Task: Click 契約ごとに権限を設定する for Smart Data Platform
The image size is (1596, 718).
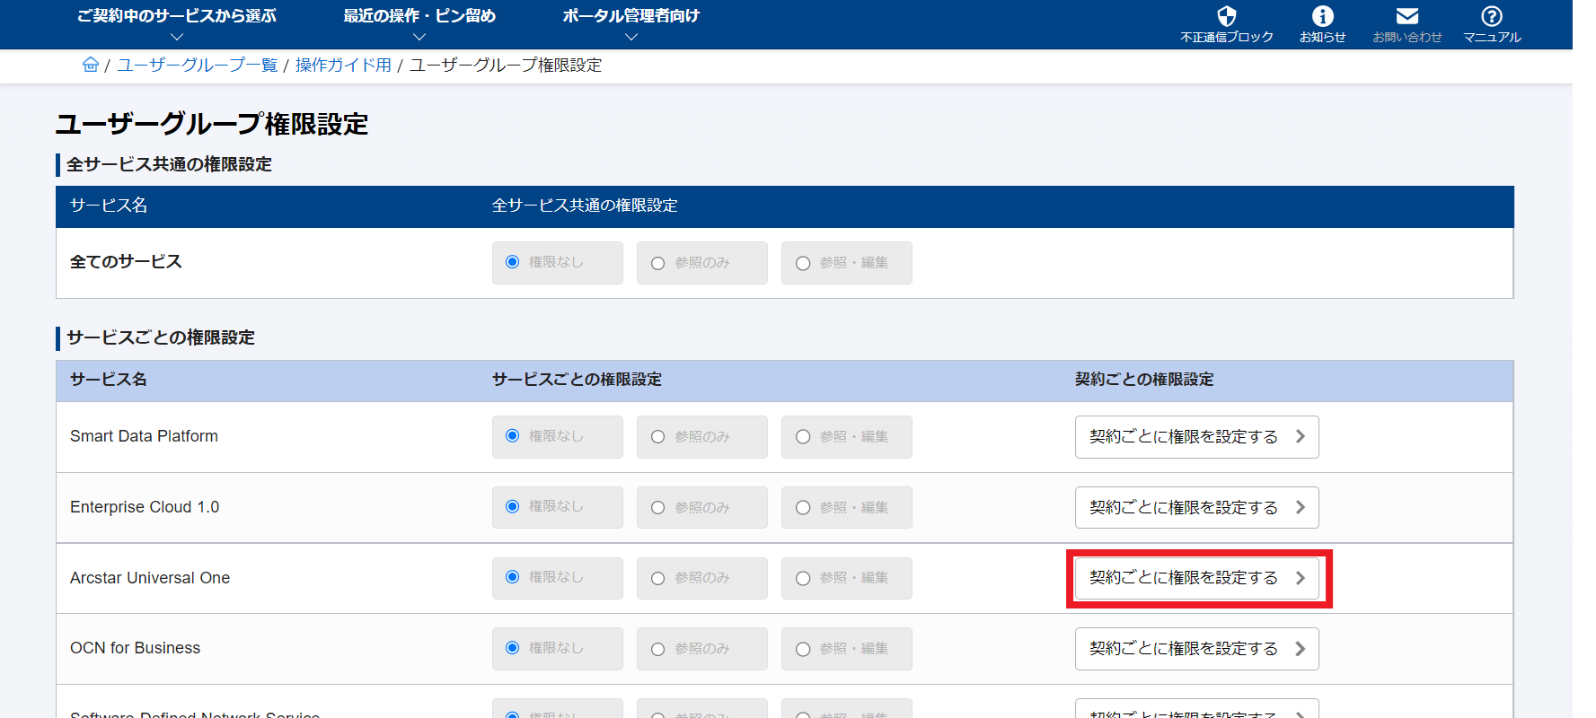Action: point(1197,437)
